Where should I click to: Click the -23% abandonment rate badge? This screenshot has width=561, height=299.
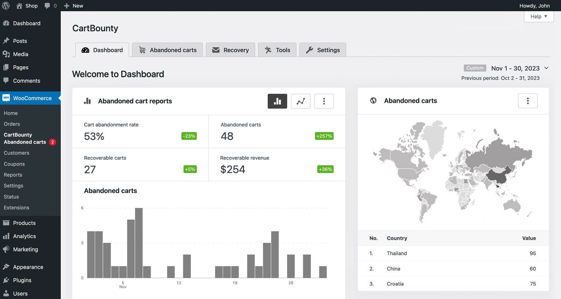tap(189, 136)
